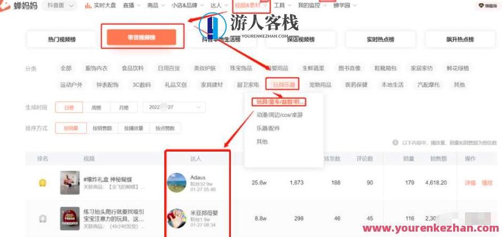Choose 鲜花绿植 category
The height and width of the screenshot is (237, 502).
pos(458,68)
